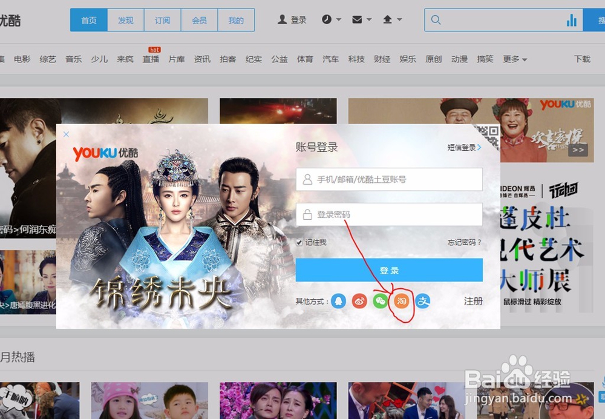
Task: Open the blue ranking chart icon
Action: (572, 20)
